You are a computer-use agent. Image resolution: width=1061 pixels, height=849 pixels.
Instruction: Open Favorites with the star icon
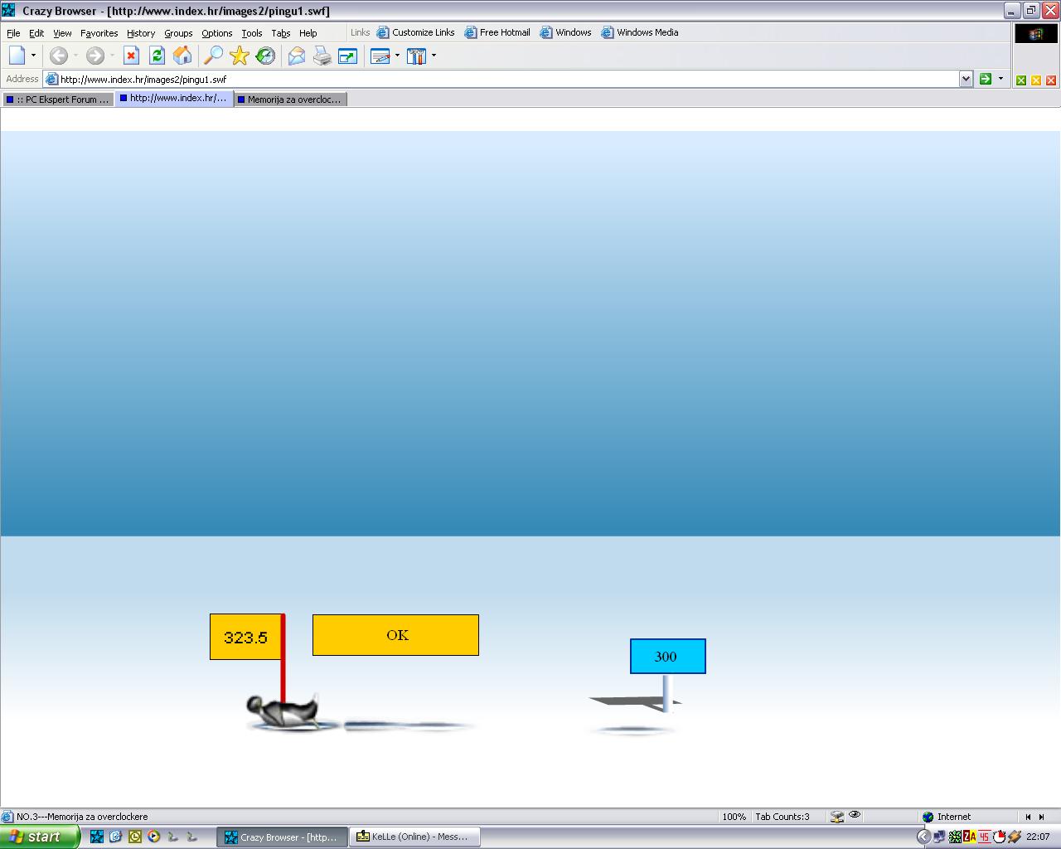(x=240, y=56)
